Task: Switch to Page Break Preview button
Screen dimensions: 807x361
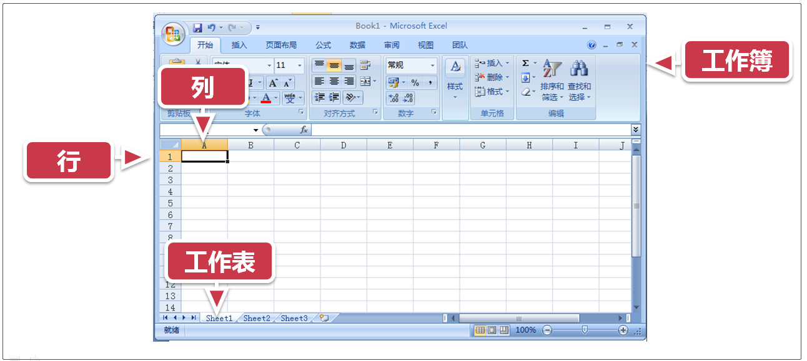Action: (x=503, y=330)
